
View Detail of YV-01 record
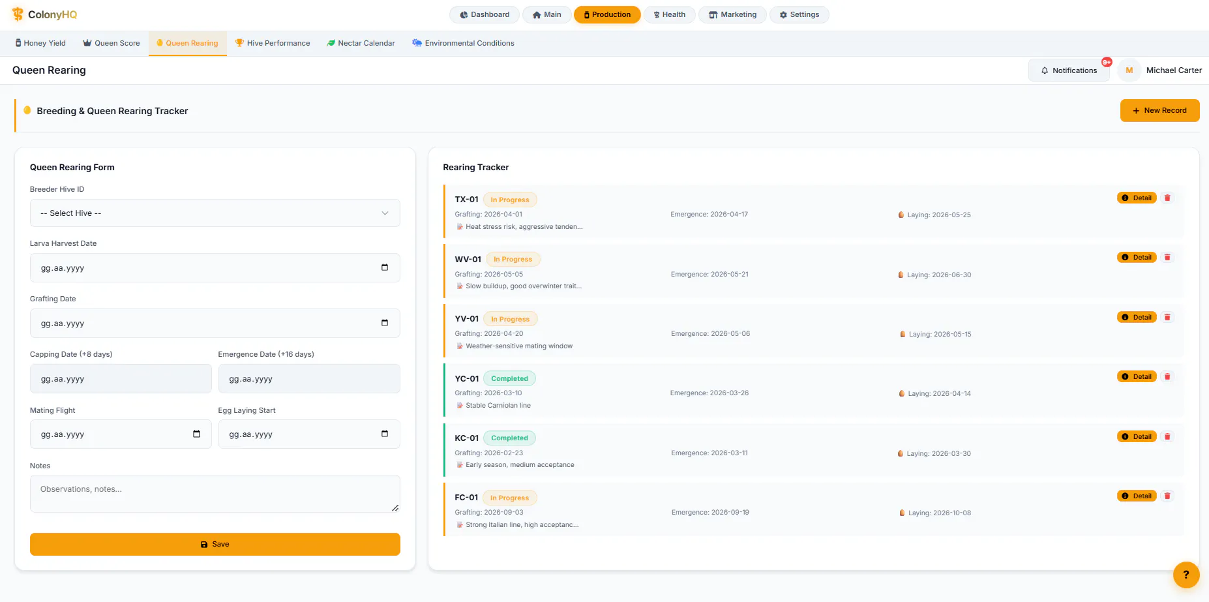(1137, 317)
